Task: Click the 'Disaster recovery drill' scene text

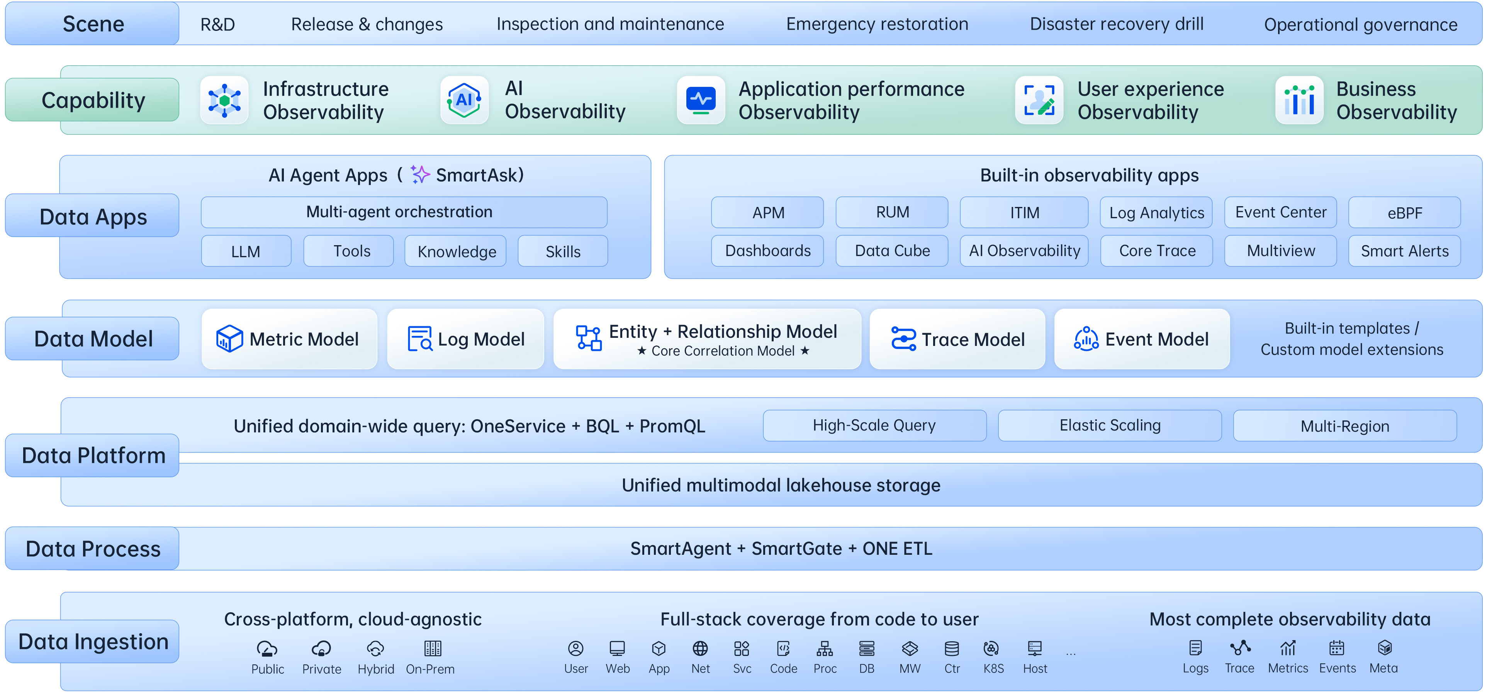Action: point(1116,24)
